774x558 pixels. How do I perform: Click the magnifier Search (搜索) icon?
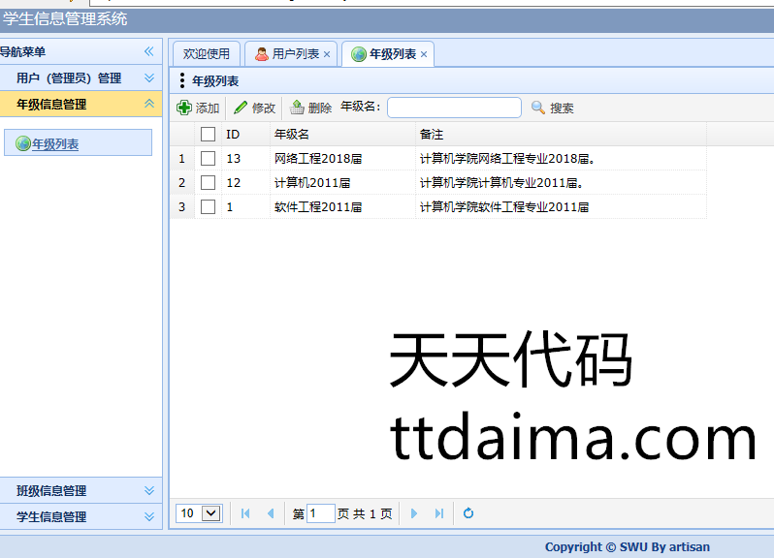tap(538, 108)
